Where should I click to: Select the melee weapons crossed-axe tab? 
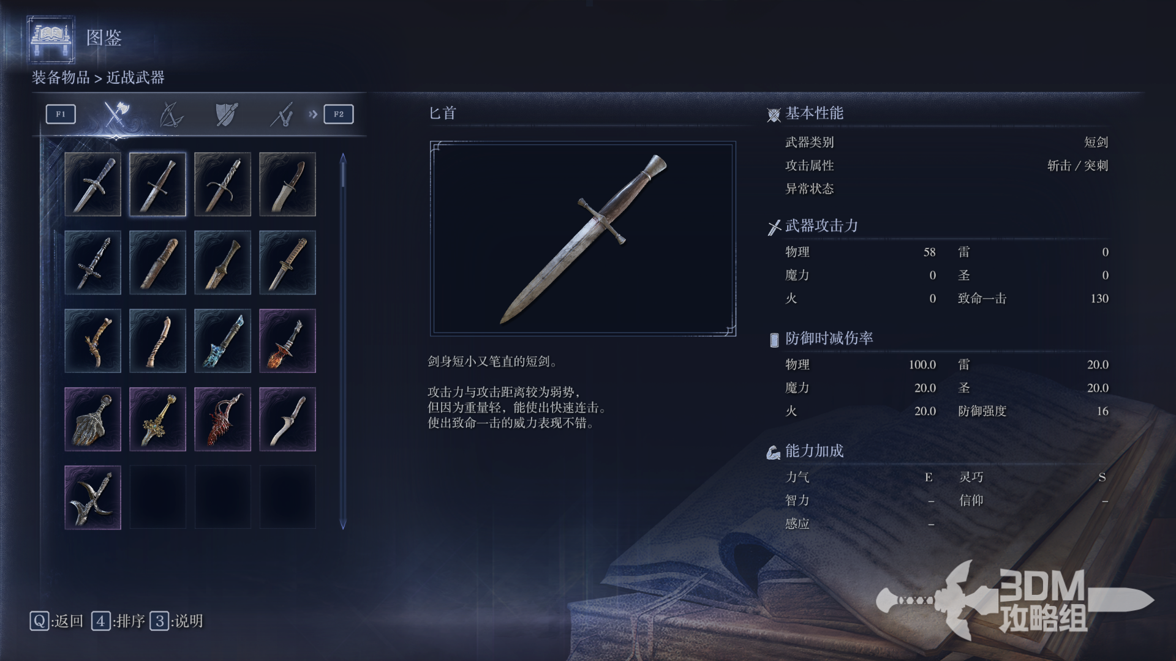click(x=115, y=114)
